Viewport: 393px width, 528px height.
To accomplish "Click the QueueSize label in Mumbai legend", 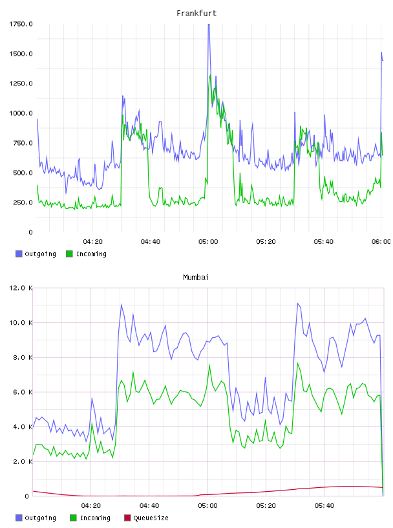I will (151, 518).
